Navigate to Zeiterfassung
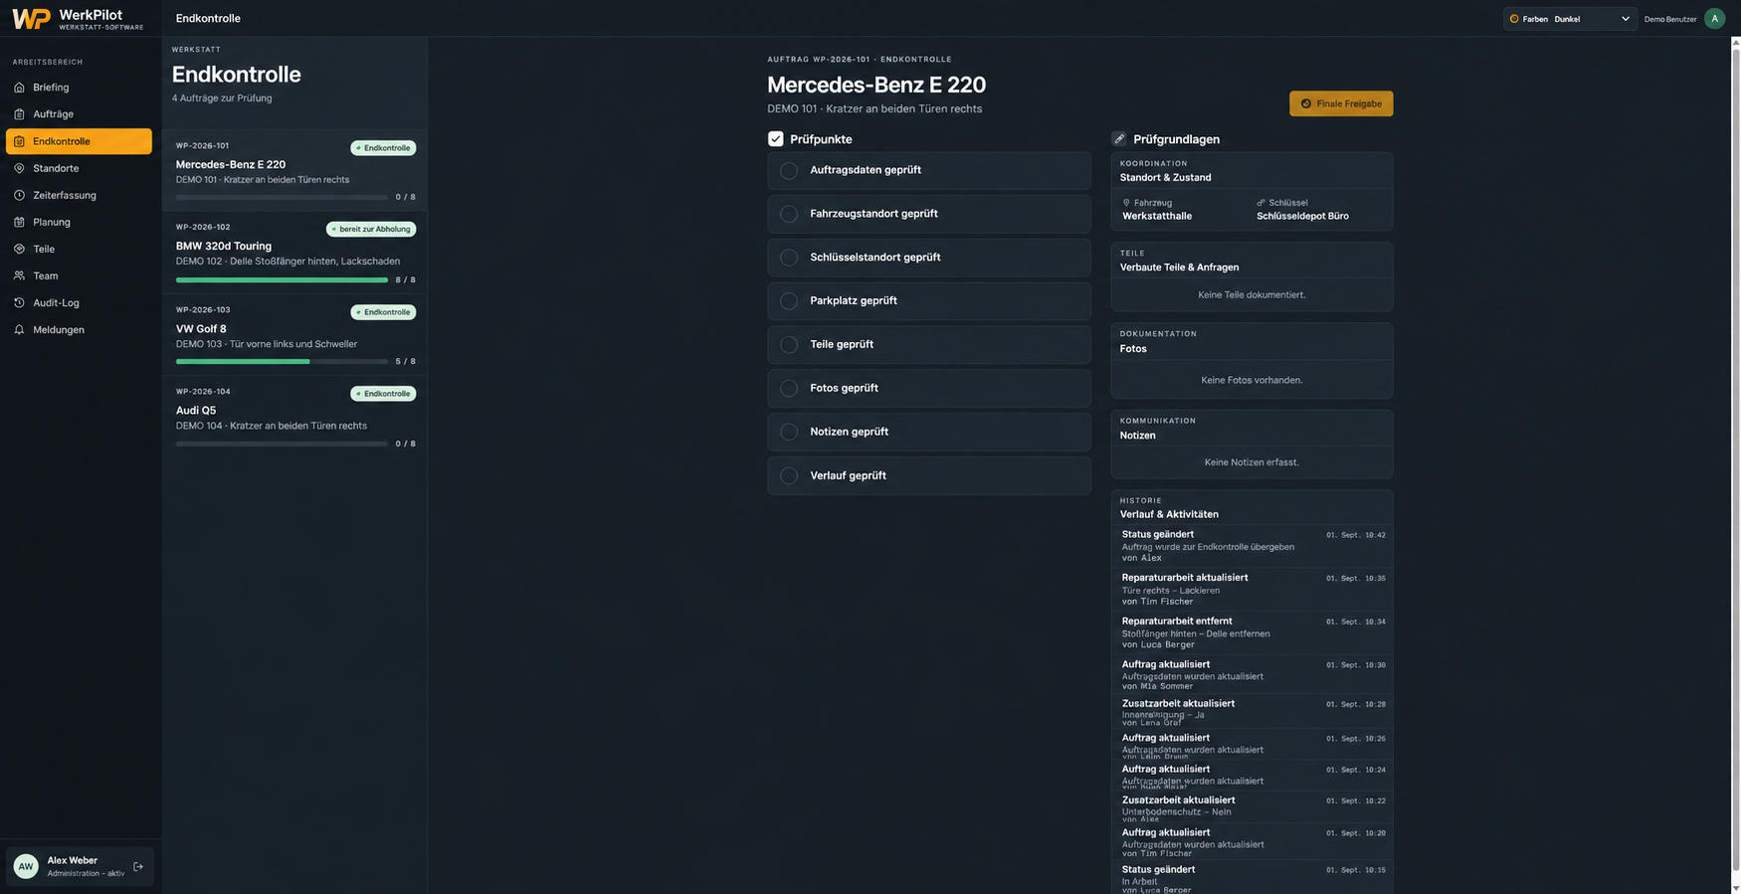Viewport: 1741px width, 894px height. pyautogui.click(x=79, y=195)
